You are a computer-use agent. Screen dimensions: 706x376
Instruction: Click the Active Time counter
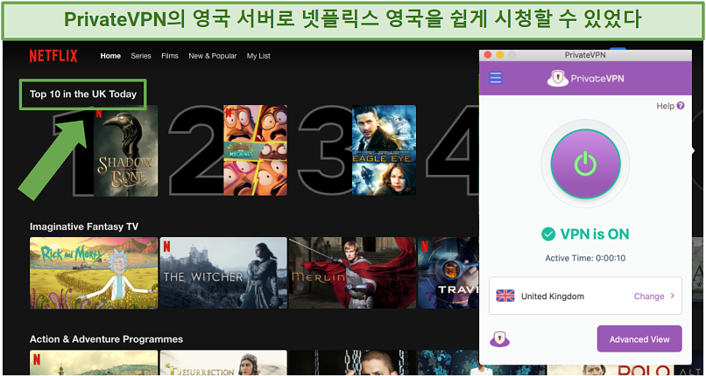[x=585, y=258]
